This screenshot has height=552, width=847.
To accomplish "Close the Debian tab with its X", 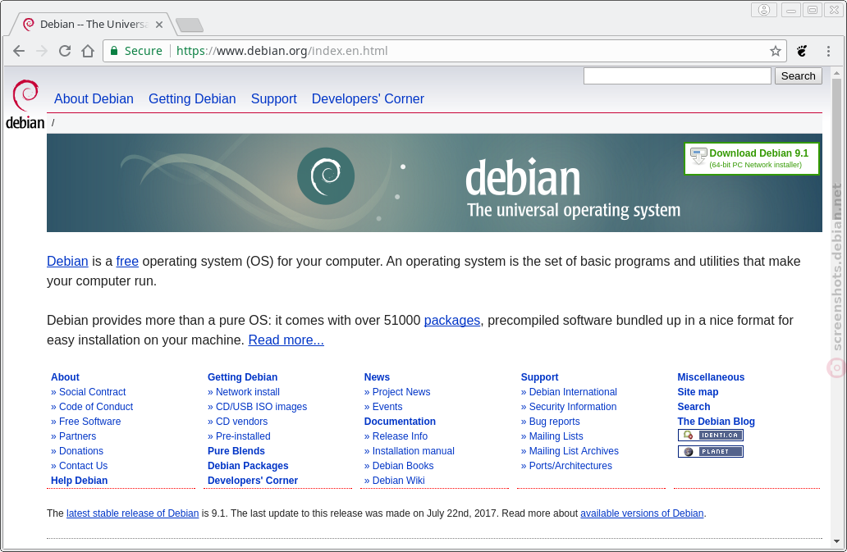I will [159, 25].
